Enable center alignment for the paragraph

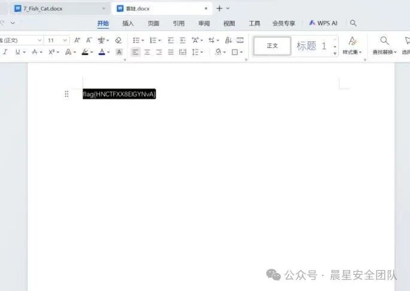point(147,52)
